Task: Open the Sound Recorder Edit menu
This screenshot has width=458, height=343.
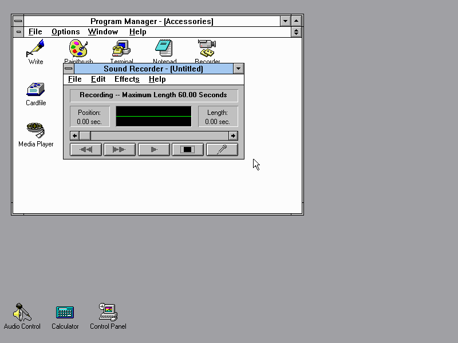Action: [98, 79]
